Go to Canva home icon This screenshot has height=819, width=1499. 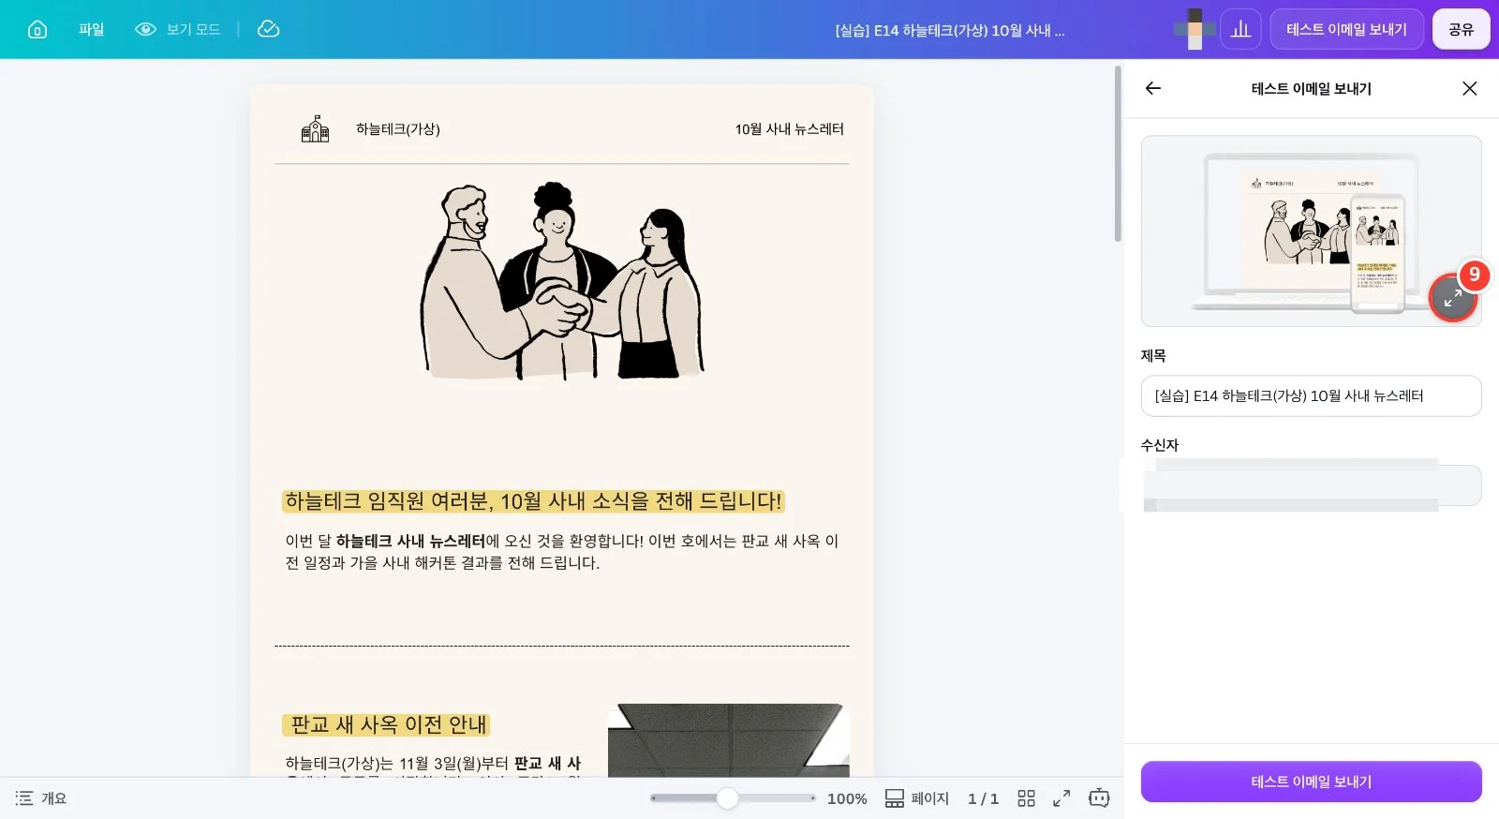click(37, 29)
